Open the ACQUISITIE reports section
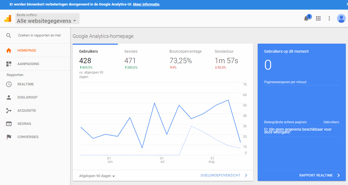The width and height of the screenshot is (348, 185). [x=35, y=111]
